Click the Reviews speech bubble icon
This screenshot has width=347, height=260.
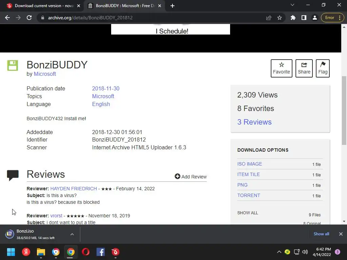tap(13, 175)
